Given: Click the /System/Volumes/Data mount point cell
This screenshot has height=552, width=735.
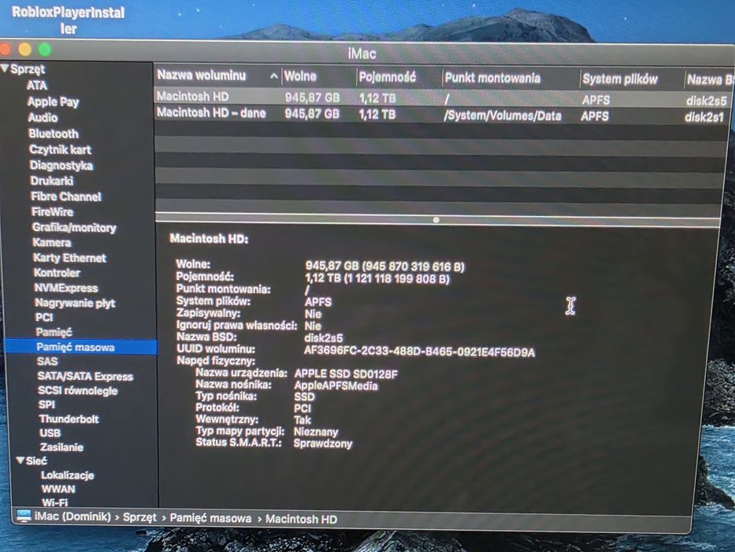Looking at the screenshot, I should [502, 116].
